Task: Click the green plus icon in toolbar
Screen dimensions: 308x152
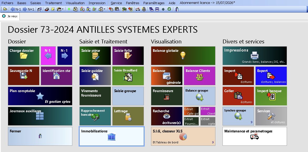Action: pos(69,9)
